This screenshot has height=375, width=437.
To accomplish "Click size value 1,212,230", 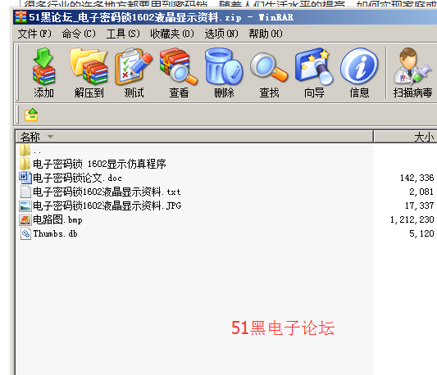I will coord(412,219).
